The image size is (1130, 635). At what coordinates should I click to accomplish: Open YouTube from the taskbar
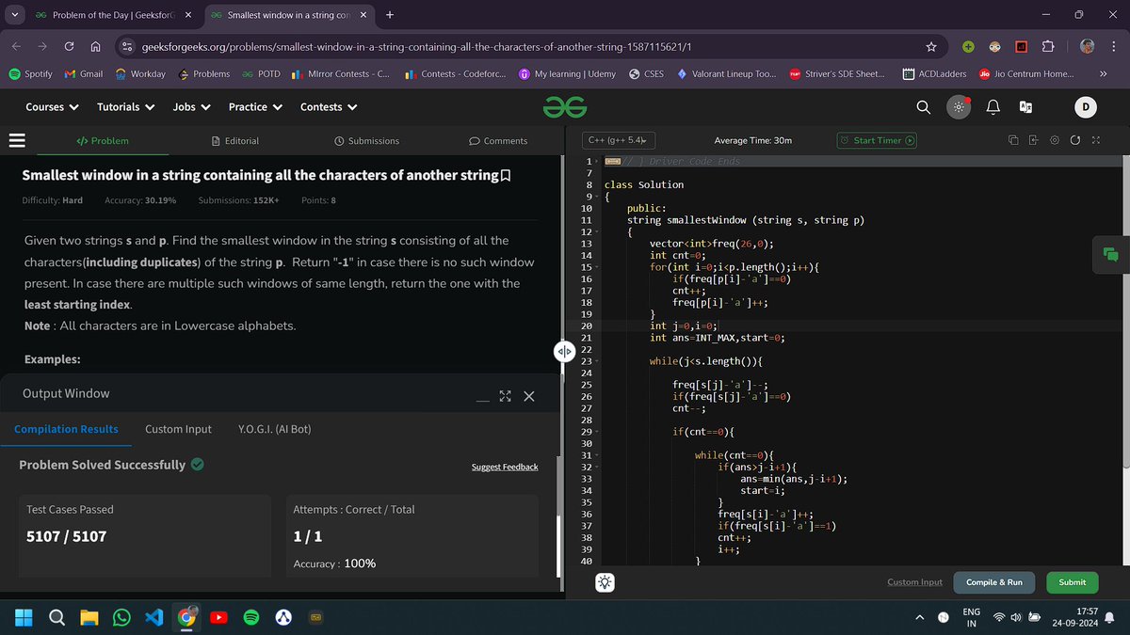218,617
